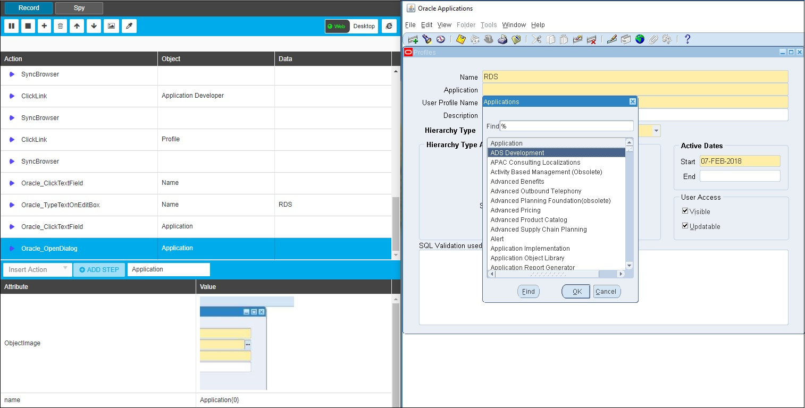Select Advanced Pricing in the list
The image size is (805, 408).
[x=557, y=210]
